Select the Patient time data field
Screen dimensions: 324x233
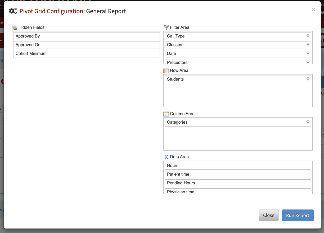coord(238,174)
